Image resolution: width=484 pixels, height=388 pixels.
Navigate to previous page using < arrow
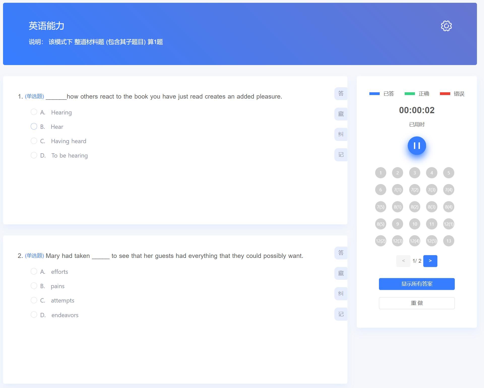[403, 261]
